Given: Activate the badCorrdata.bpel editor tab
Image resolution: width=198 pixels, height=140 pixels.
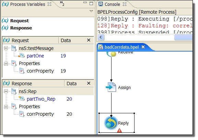Looking at the screenshot, I should click(121, 47).
